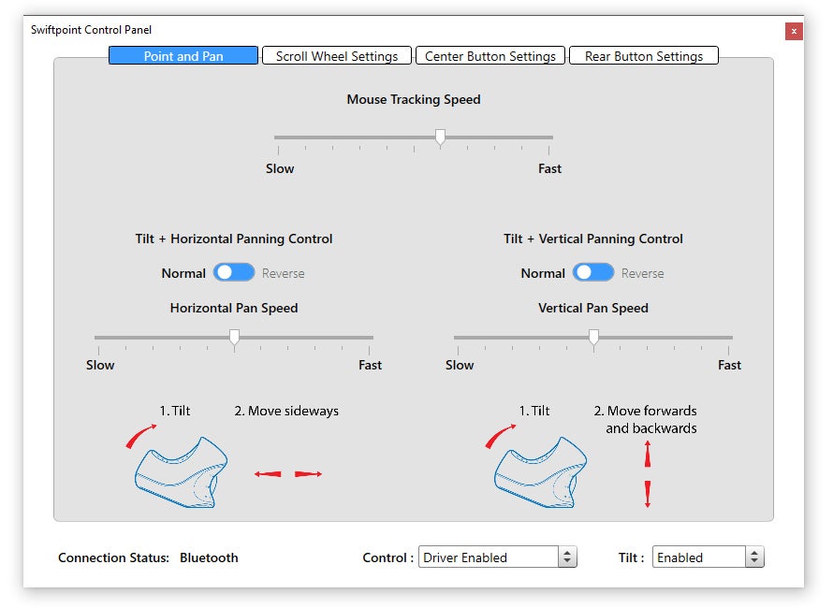
Task: Click the red vertical double-arrow icon
Action: tap(647, 474)
